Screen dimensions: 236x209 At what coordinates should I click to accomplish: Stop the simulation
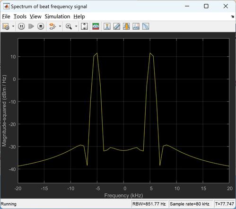41,26
